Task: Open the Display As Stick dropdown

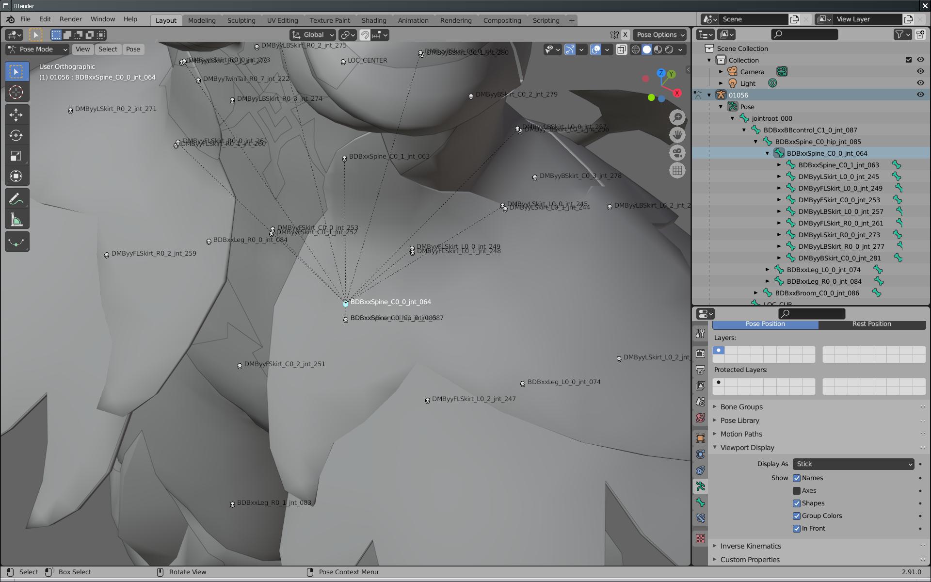Action: click(x=853, y=464)
